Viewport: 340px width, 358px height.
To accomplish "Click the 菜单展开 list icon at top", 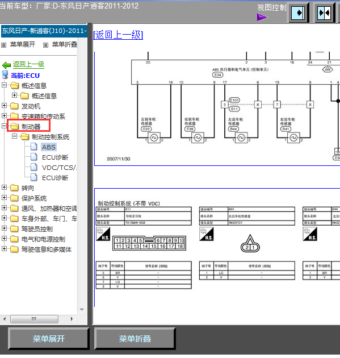I will coord(3,45).
